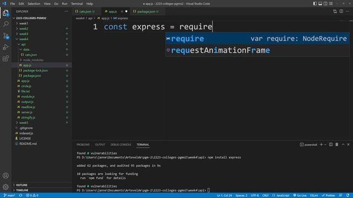Click the terminal input prompt
This screenshot has height=198, width=353.
click(208, 190)
